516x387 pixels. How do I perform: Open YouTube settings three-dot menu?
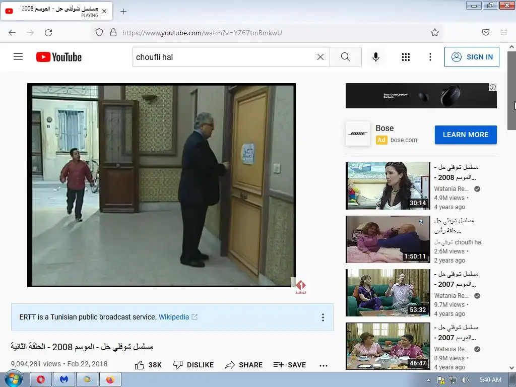(x=430, y=57)
